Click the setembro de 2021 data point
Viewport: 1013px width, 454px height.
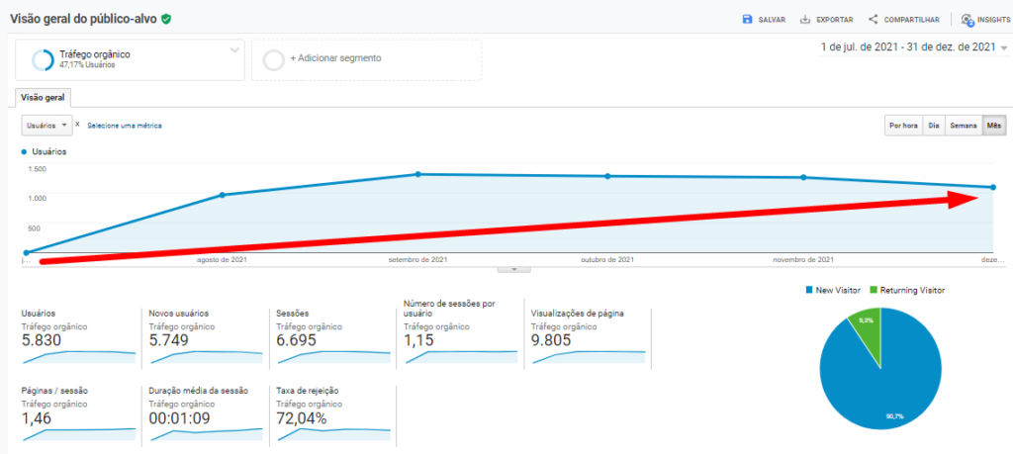[x=418, y=174]
